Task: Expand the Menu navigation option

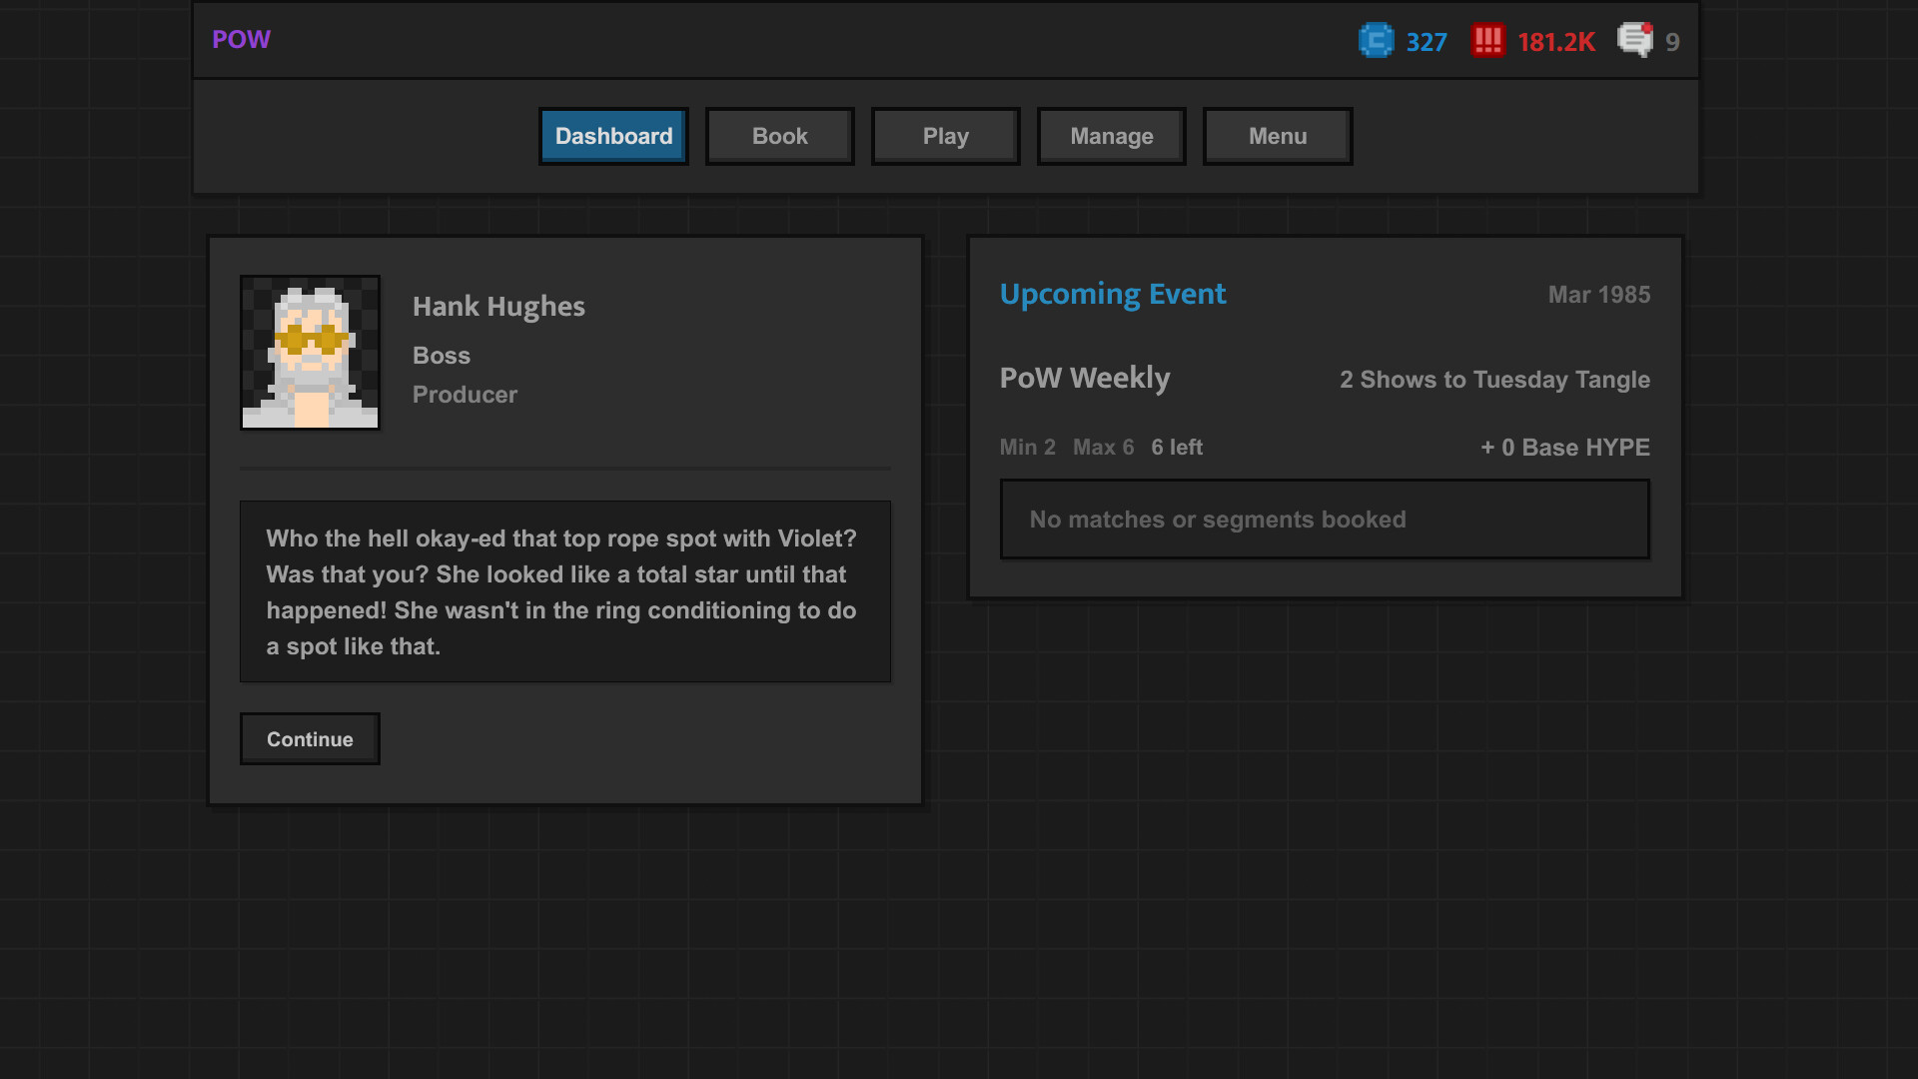Action: pyautogui.click(x=1278, y=136)
